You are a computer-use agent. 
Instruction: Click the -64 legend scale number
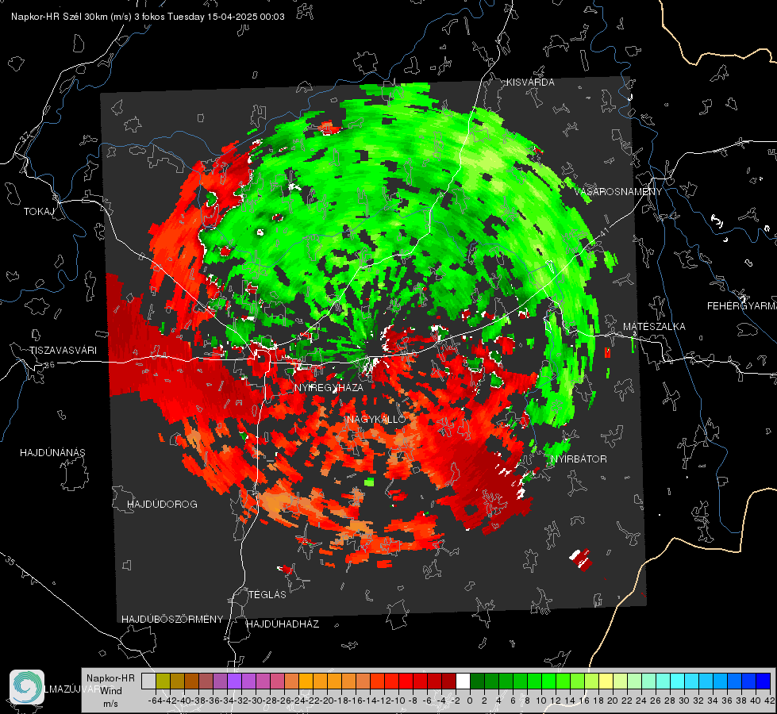pyautogui.click(x=156, y=701)
